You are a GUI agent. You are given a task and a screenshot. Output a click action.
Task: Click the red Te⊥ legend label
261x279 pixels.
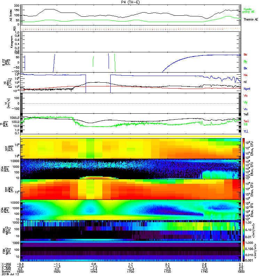click(246, 121)
